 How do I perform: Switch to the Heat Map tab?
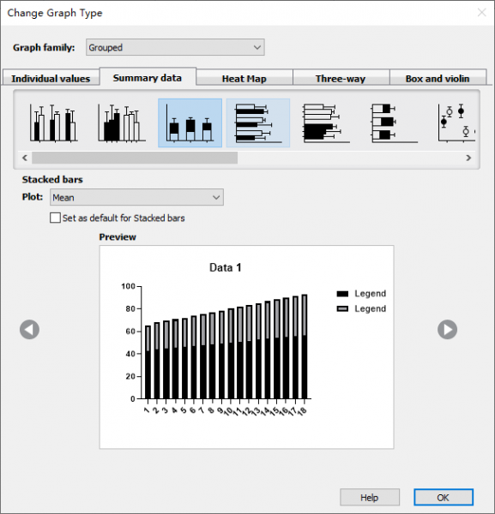click(244, 79)
